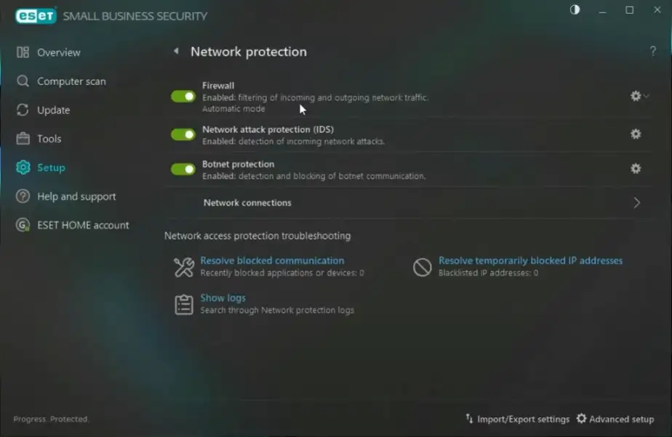Expand the Firewall gear dropdown arrow
Image resolution: width=672 pixels, height=437 pixels.
pyautogui.click(x=647, y=96)
